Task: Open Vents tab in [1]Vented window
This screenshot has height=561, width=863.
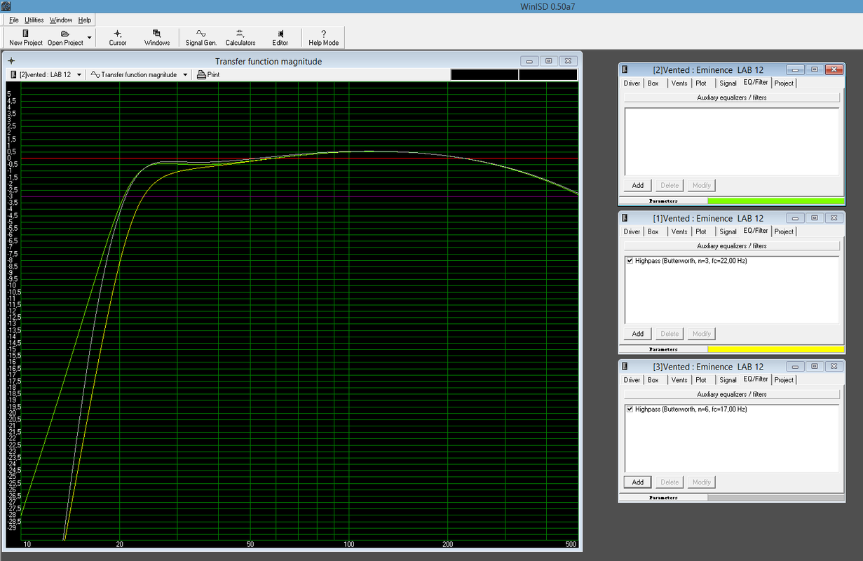Action: coord(679,231)
